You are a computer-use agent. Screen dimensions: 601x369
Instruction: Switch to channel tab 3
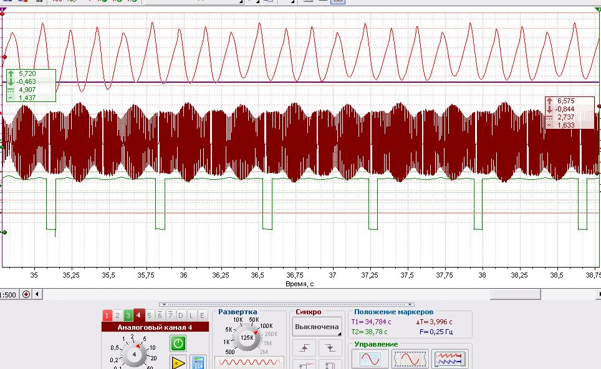click(128, 315)
